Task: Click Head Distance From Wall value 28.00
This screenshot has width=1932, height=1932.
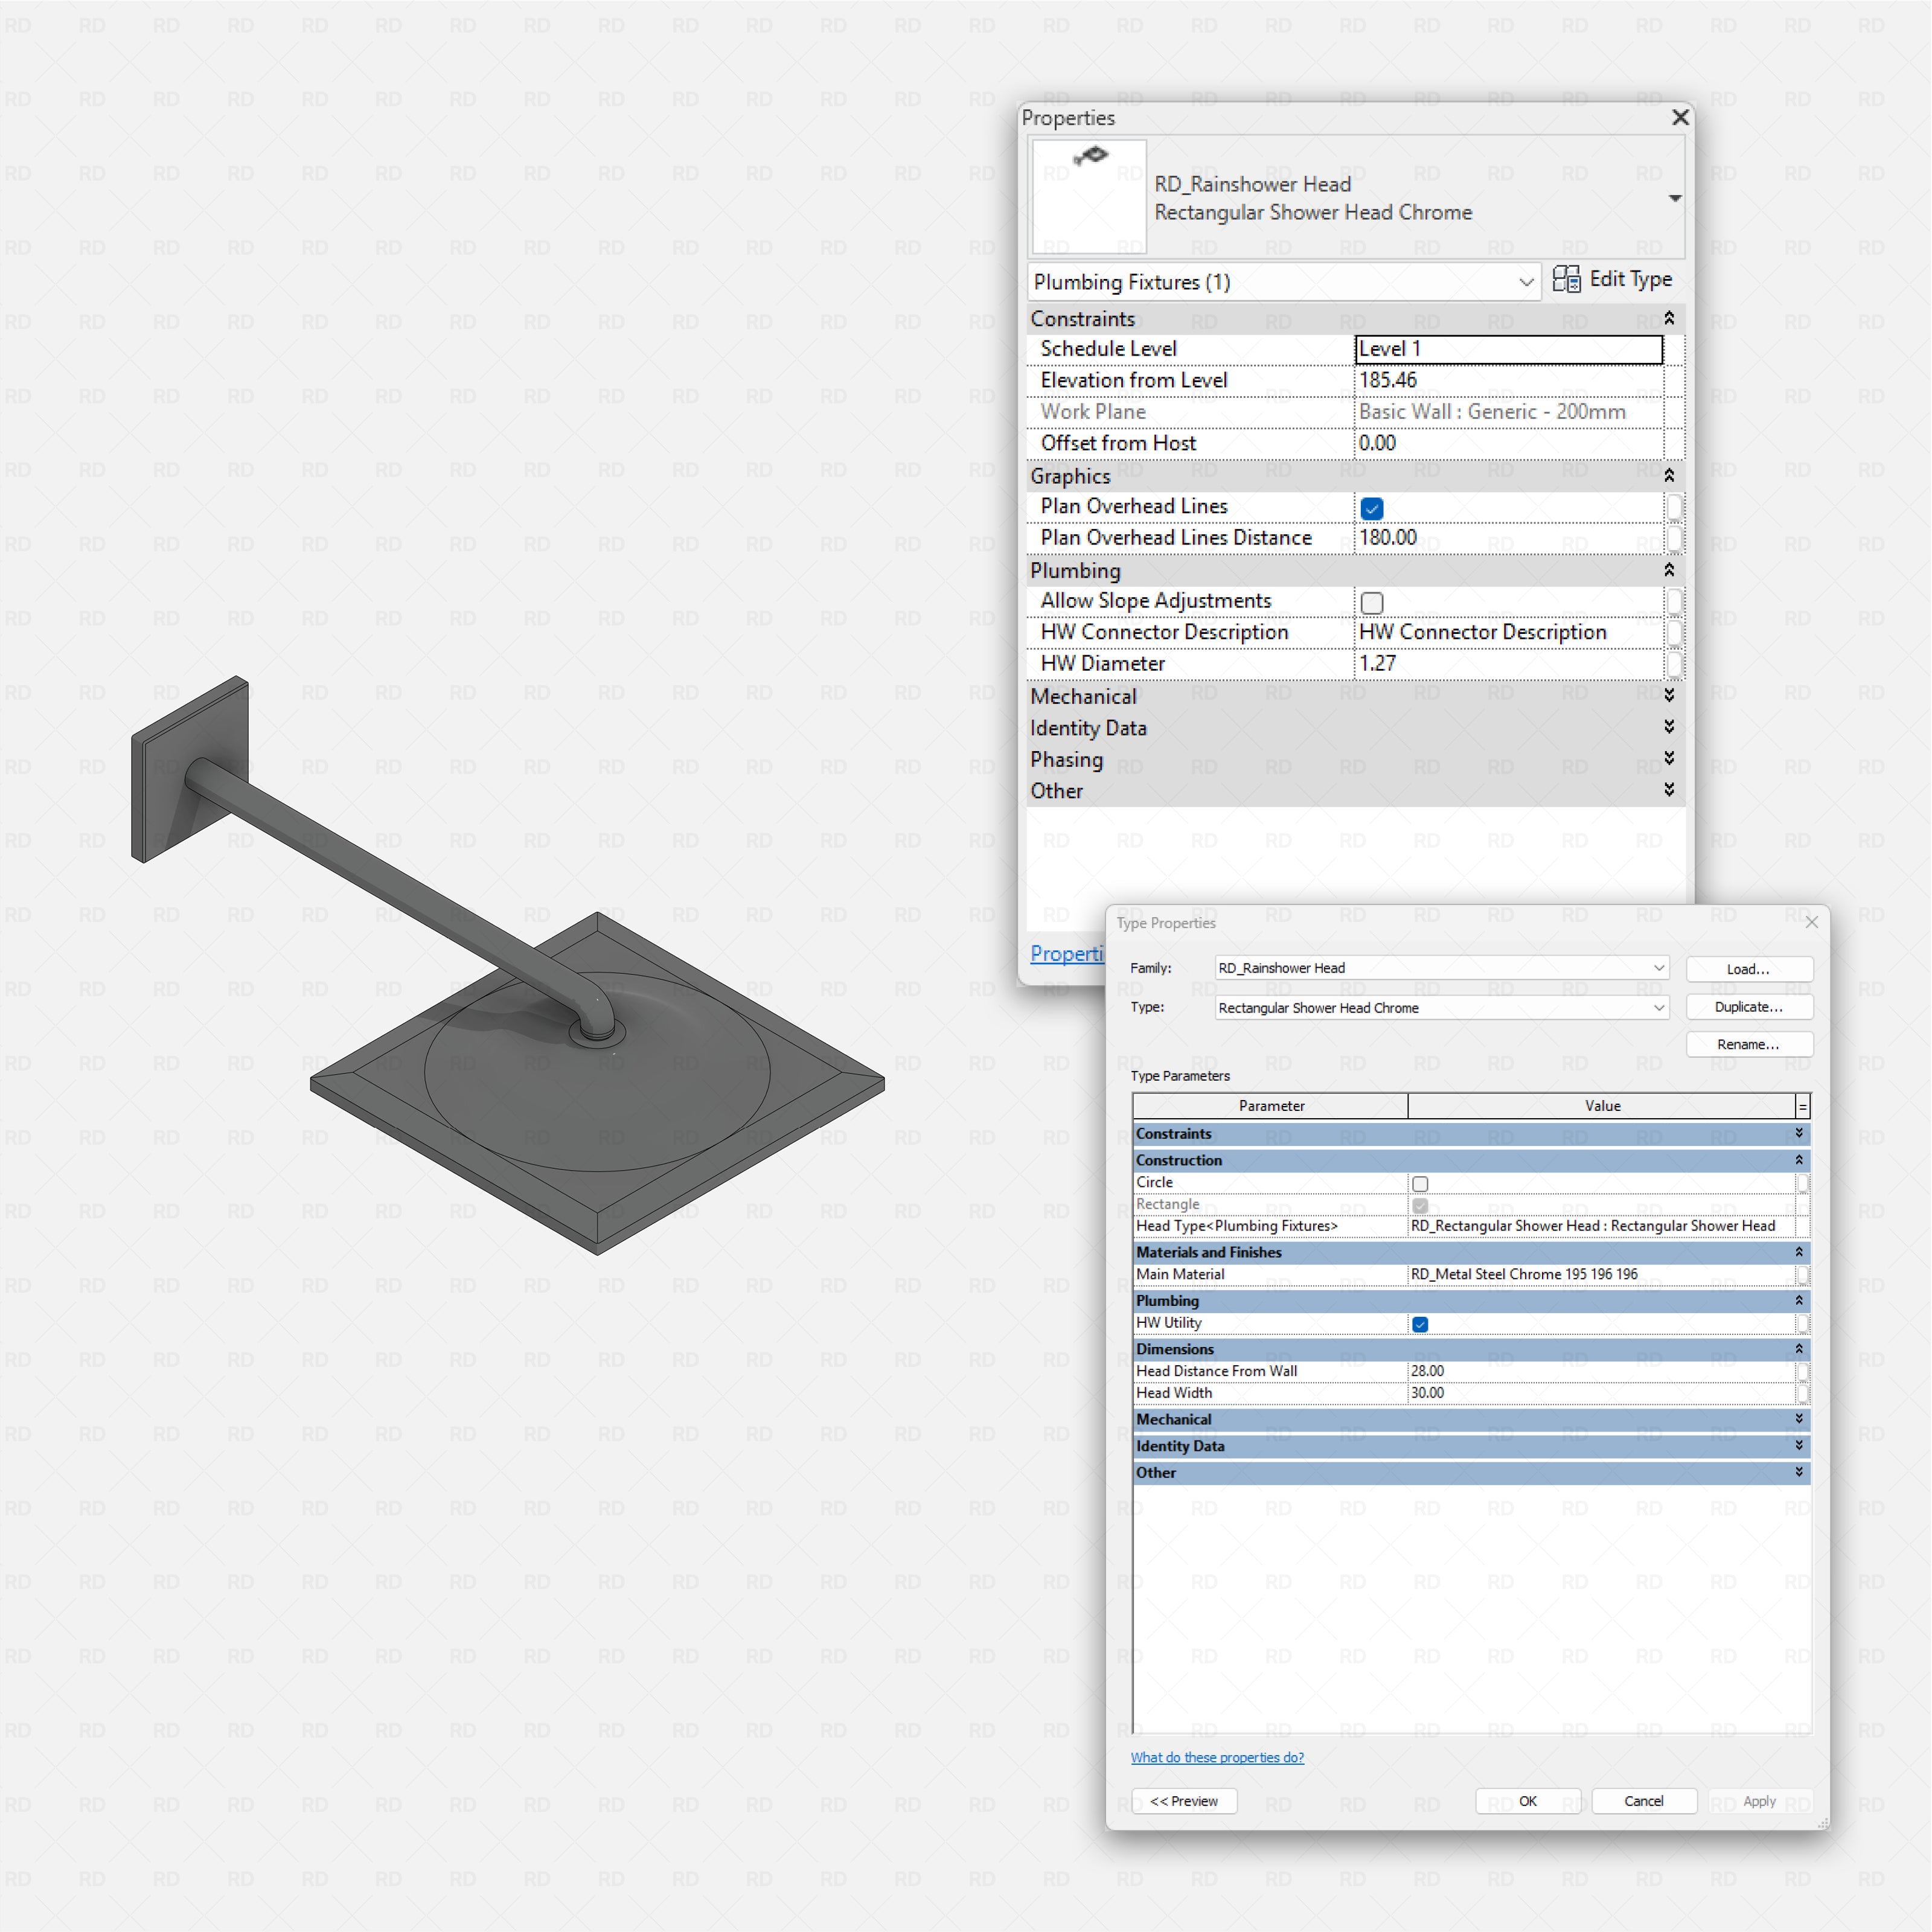Action: click(x=1601, y=1371)
